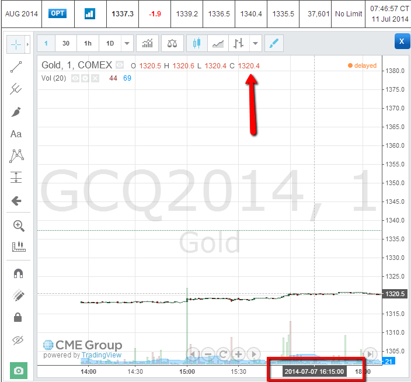This screenshot has height=382, width=411.
Task: Click the volume value 37,601
Action: point(319,13)
